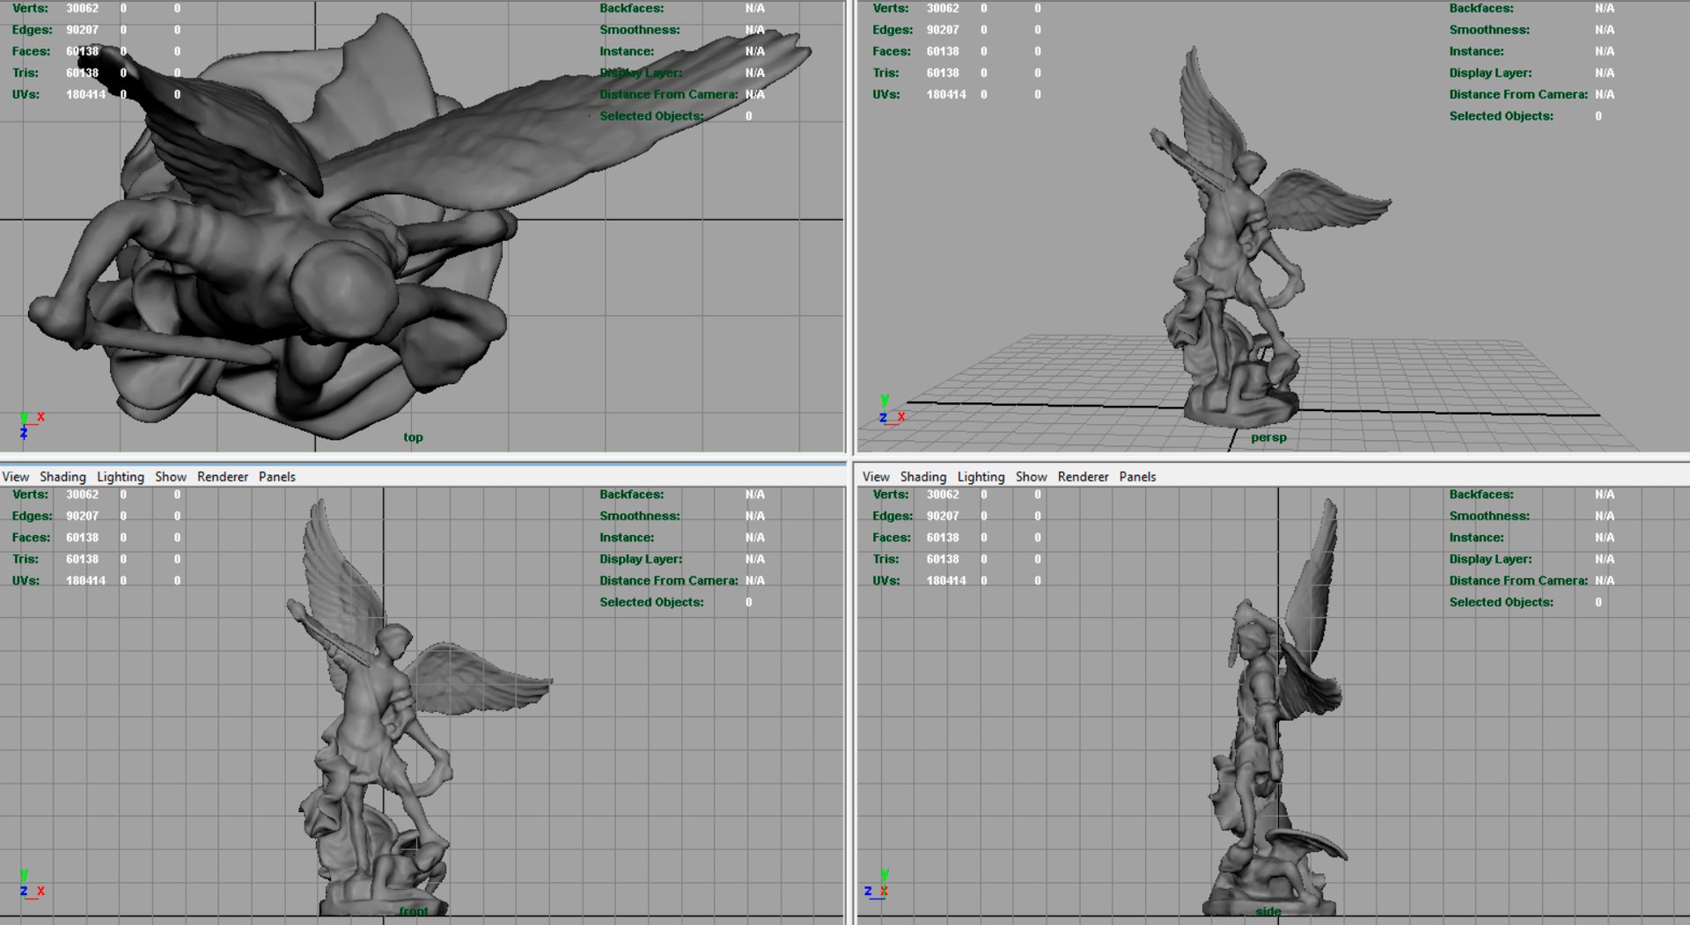
Task: Click the Tris value 60138 in the side viewport
Action: pyautogui.click(x=943, y=559)
